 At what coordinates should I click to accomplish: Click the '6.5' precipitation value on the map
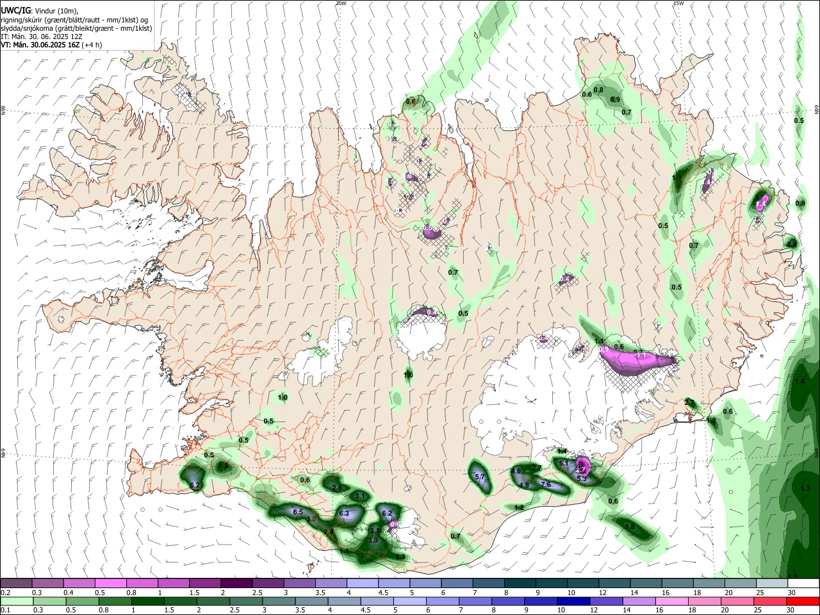tap(298, 512)
